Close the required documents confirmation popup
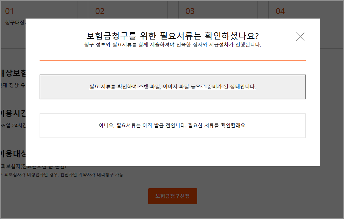The height and width of the screenshot is (219, 344). coord(300,36)
